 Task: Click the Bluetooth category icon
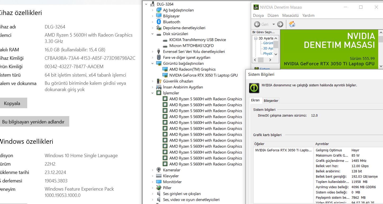(159, 22)
